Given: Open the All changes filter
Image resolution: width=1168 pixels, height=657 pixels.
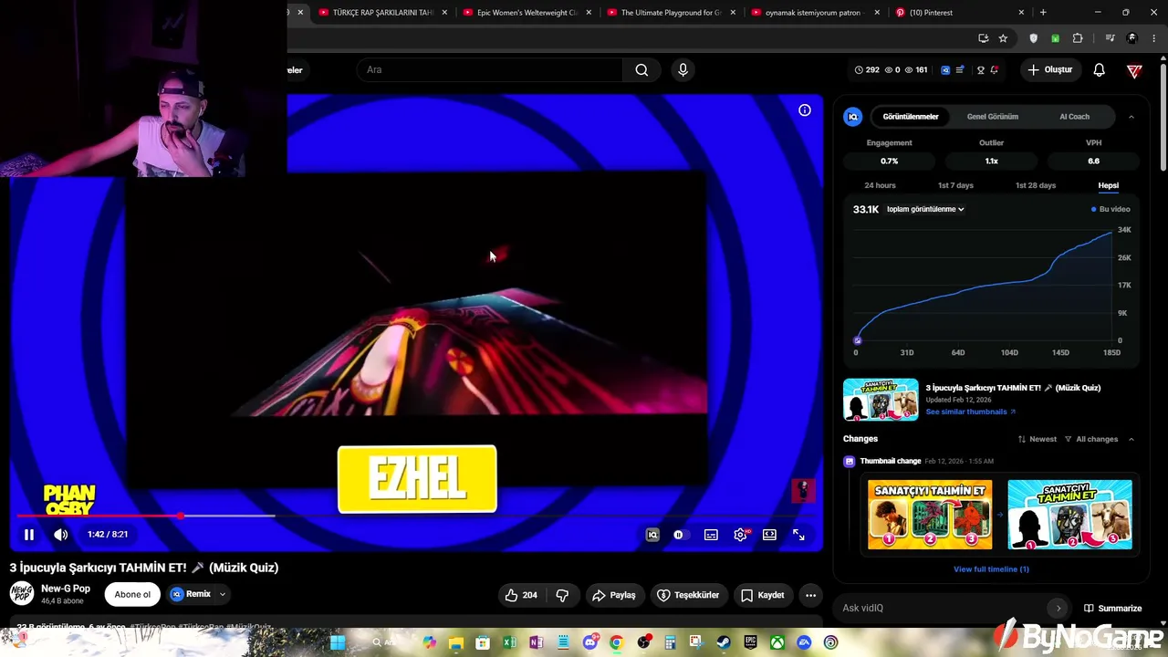Looking at the screenshot, I should [1091, 439].
